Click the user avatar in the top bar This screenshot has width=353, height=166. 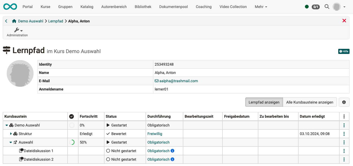click(x=336, y=6)
